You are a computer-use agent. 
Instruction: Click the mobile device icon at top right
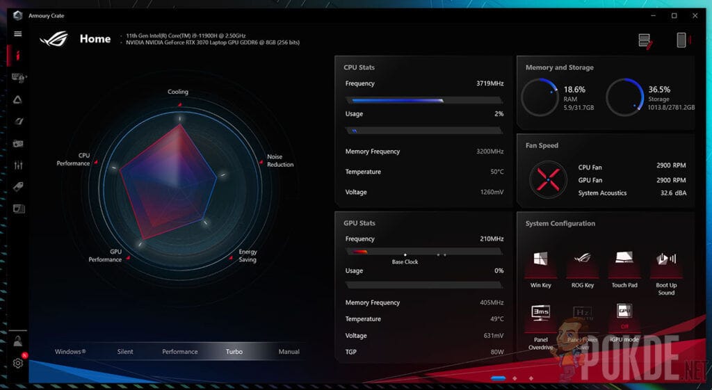pos(683,40)
